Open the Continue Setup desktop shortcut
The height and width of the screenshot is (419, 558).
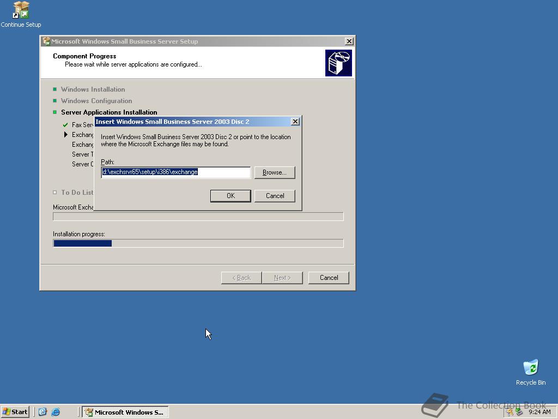pos(21,14)
